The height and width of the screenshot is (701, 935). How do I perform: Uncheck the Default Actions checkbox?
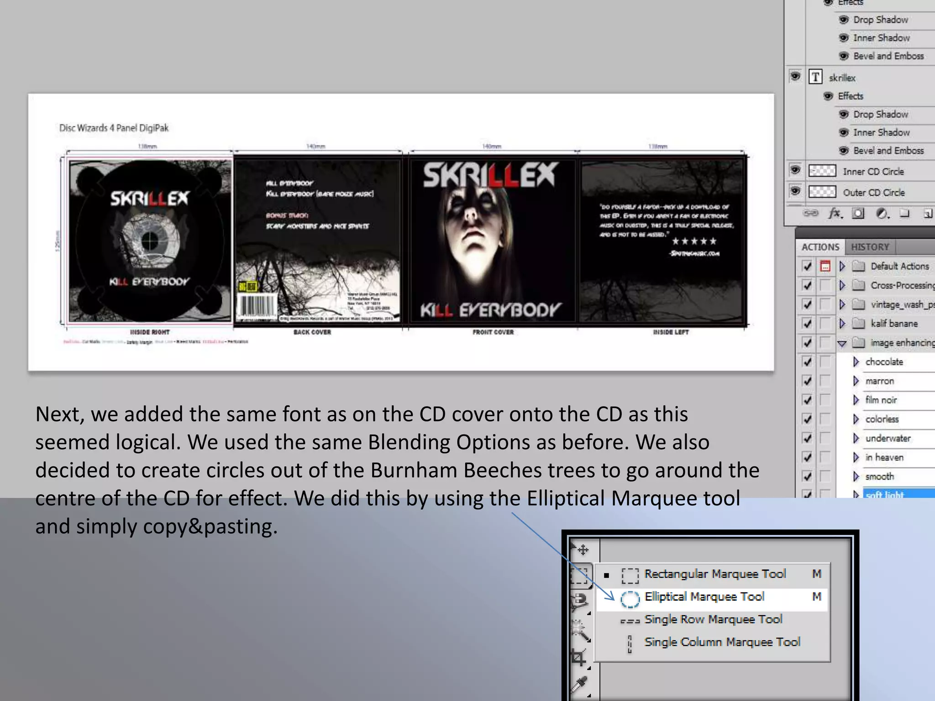click(x=807, y=266)
